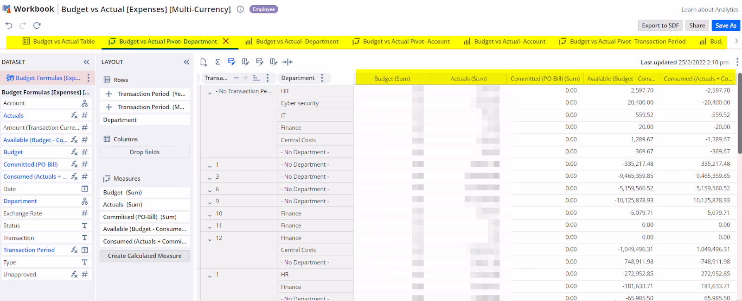Select Actuals (Sum) measure in Layout
This screenshot has height=301, width=742.
point(145,204)
